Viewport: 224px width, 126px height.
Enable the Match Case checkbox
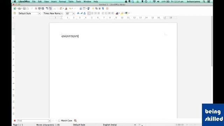tap(59, 121)
